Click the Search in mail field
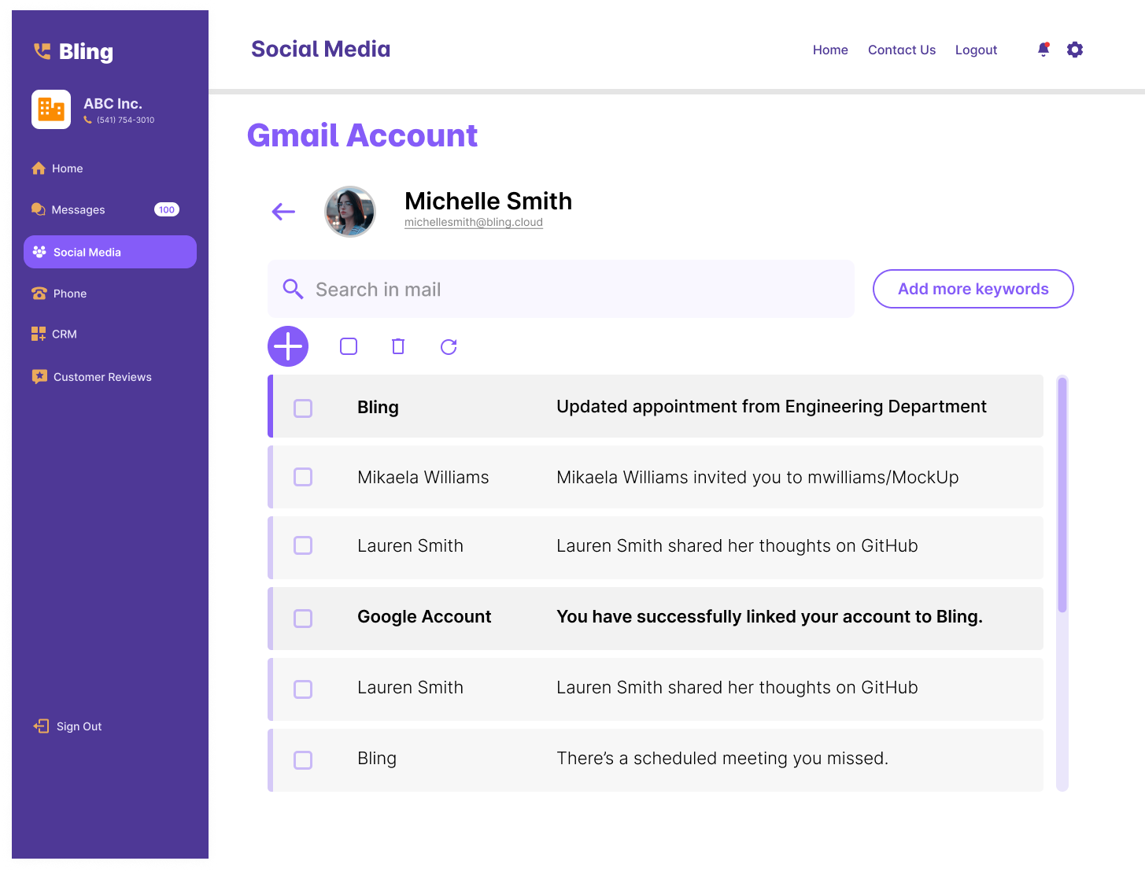The image size is (1145, 872). 561,289
